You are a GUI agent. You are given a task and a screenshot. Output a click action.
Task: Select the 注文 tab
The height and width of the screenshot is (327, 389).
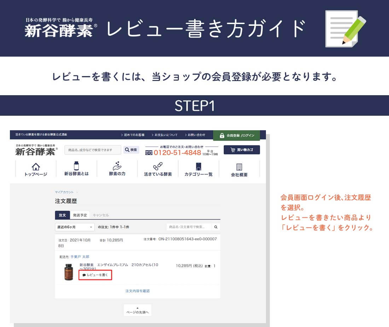(62, 215)
